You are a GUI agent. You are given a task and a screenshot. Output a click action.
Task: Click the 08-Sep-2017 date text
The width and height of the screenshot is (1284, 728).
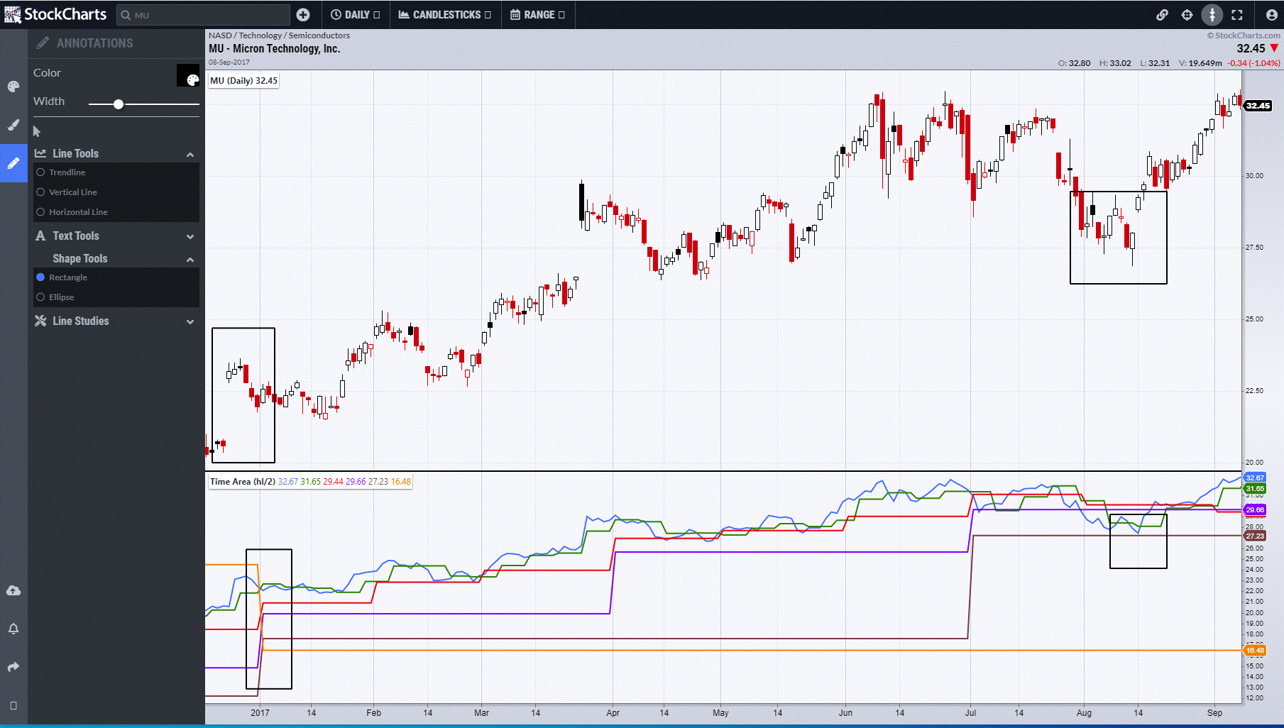229,62
